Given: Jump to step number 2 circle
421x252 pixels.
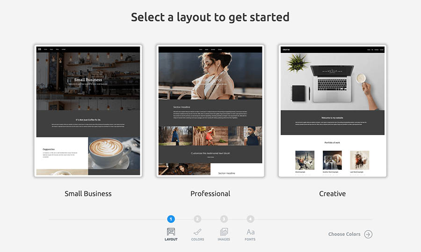Looking at the screenshot, I should coord(197,219).
